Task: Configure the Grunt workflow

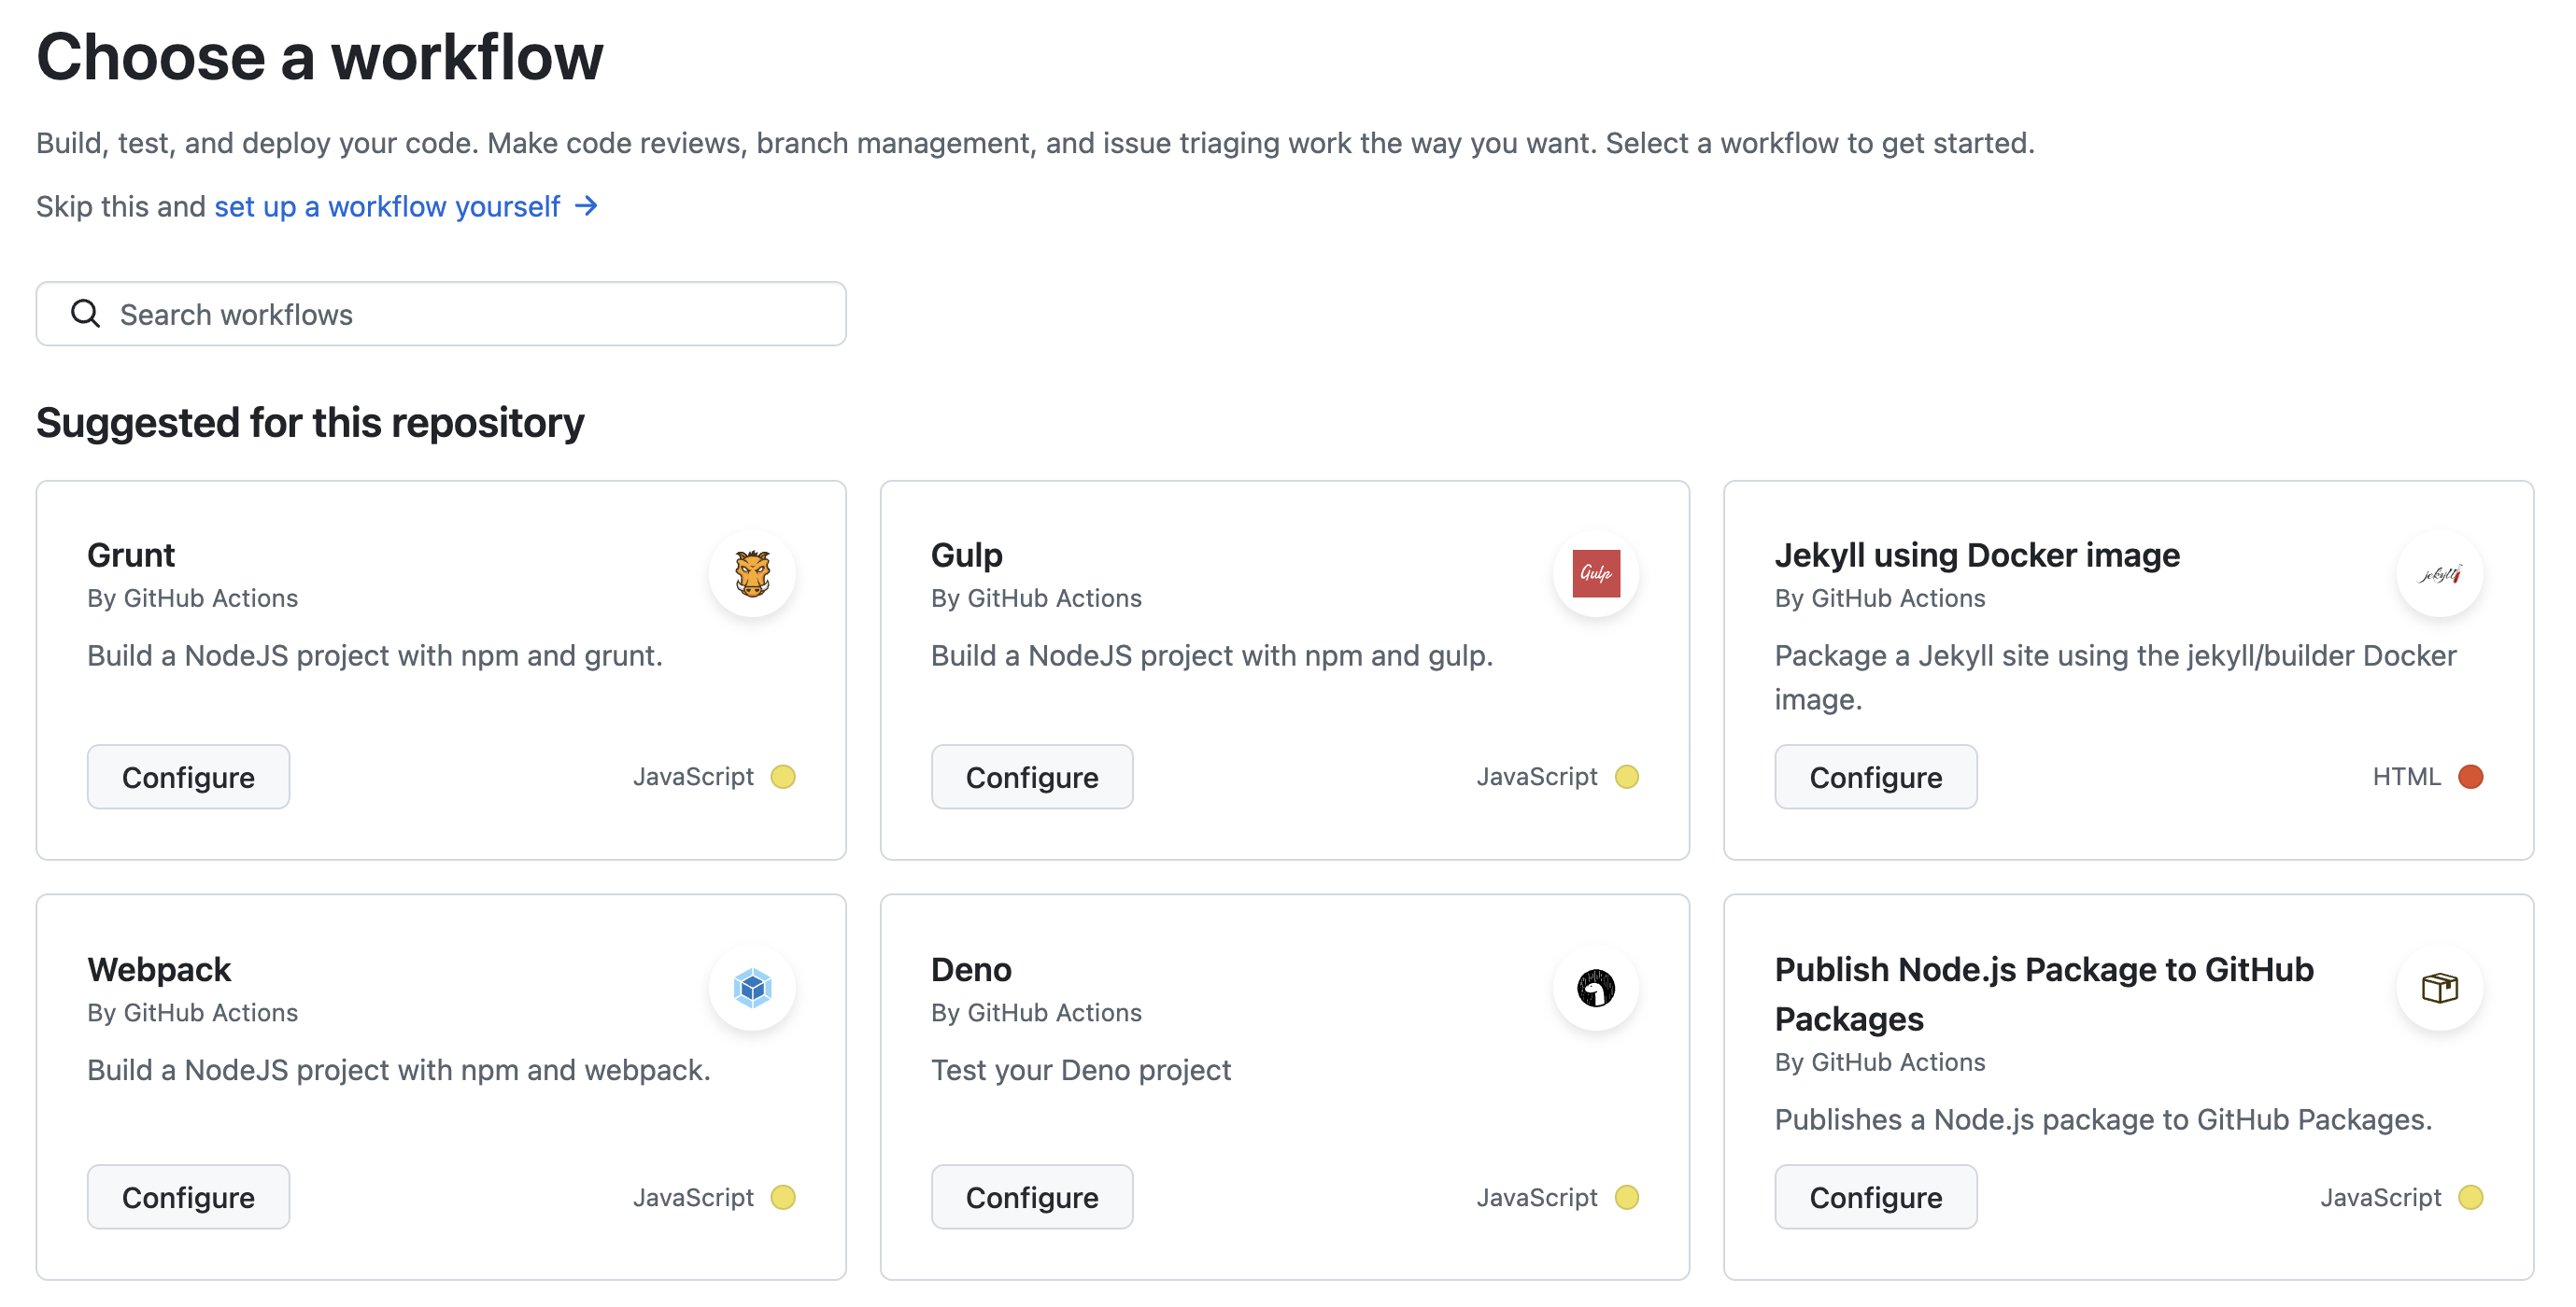Action: pyautogui.click(x=188, y=777)
